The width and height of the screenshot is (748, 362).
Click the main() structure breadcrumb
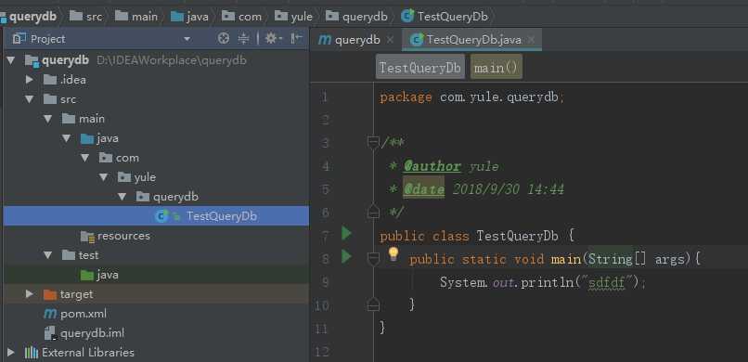[497, 68]
